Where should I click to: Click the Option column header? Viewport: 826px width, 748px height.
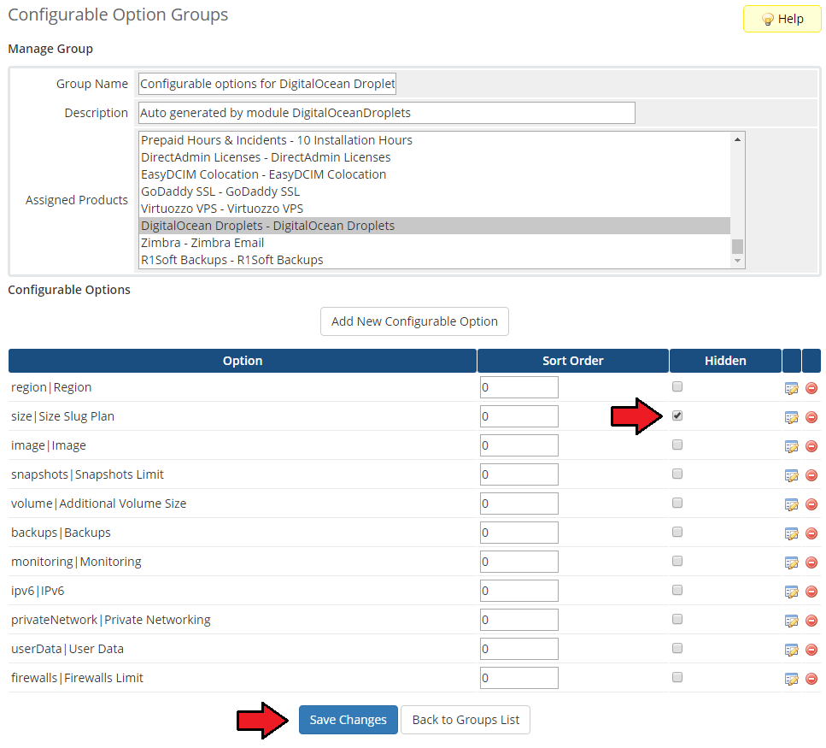click(243, 361)
